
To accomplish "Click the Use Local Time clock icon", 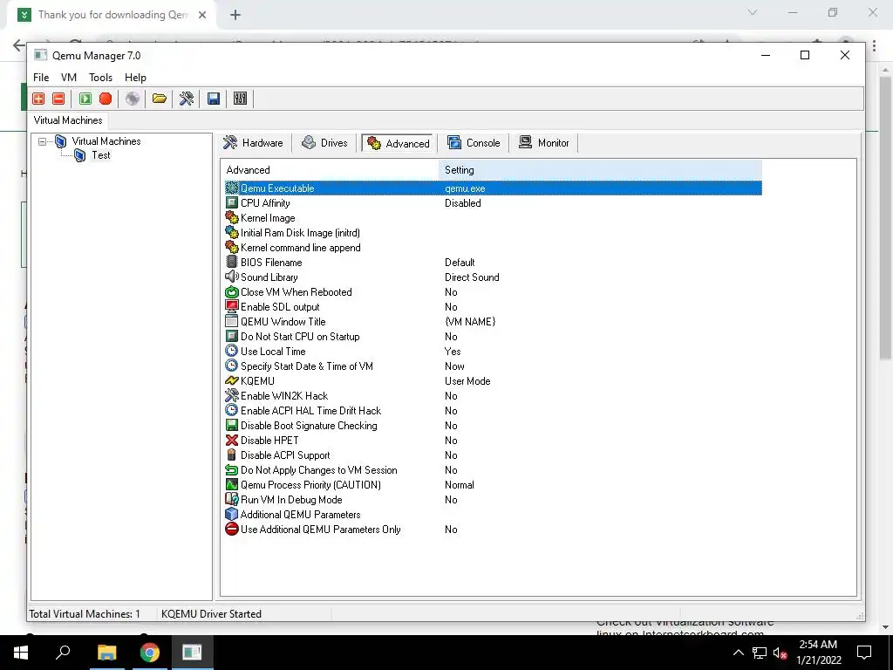I will pos(232,351).
